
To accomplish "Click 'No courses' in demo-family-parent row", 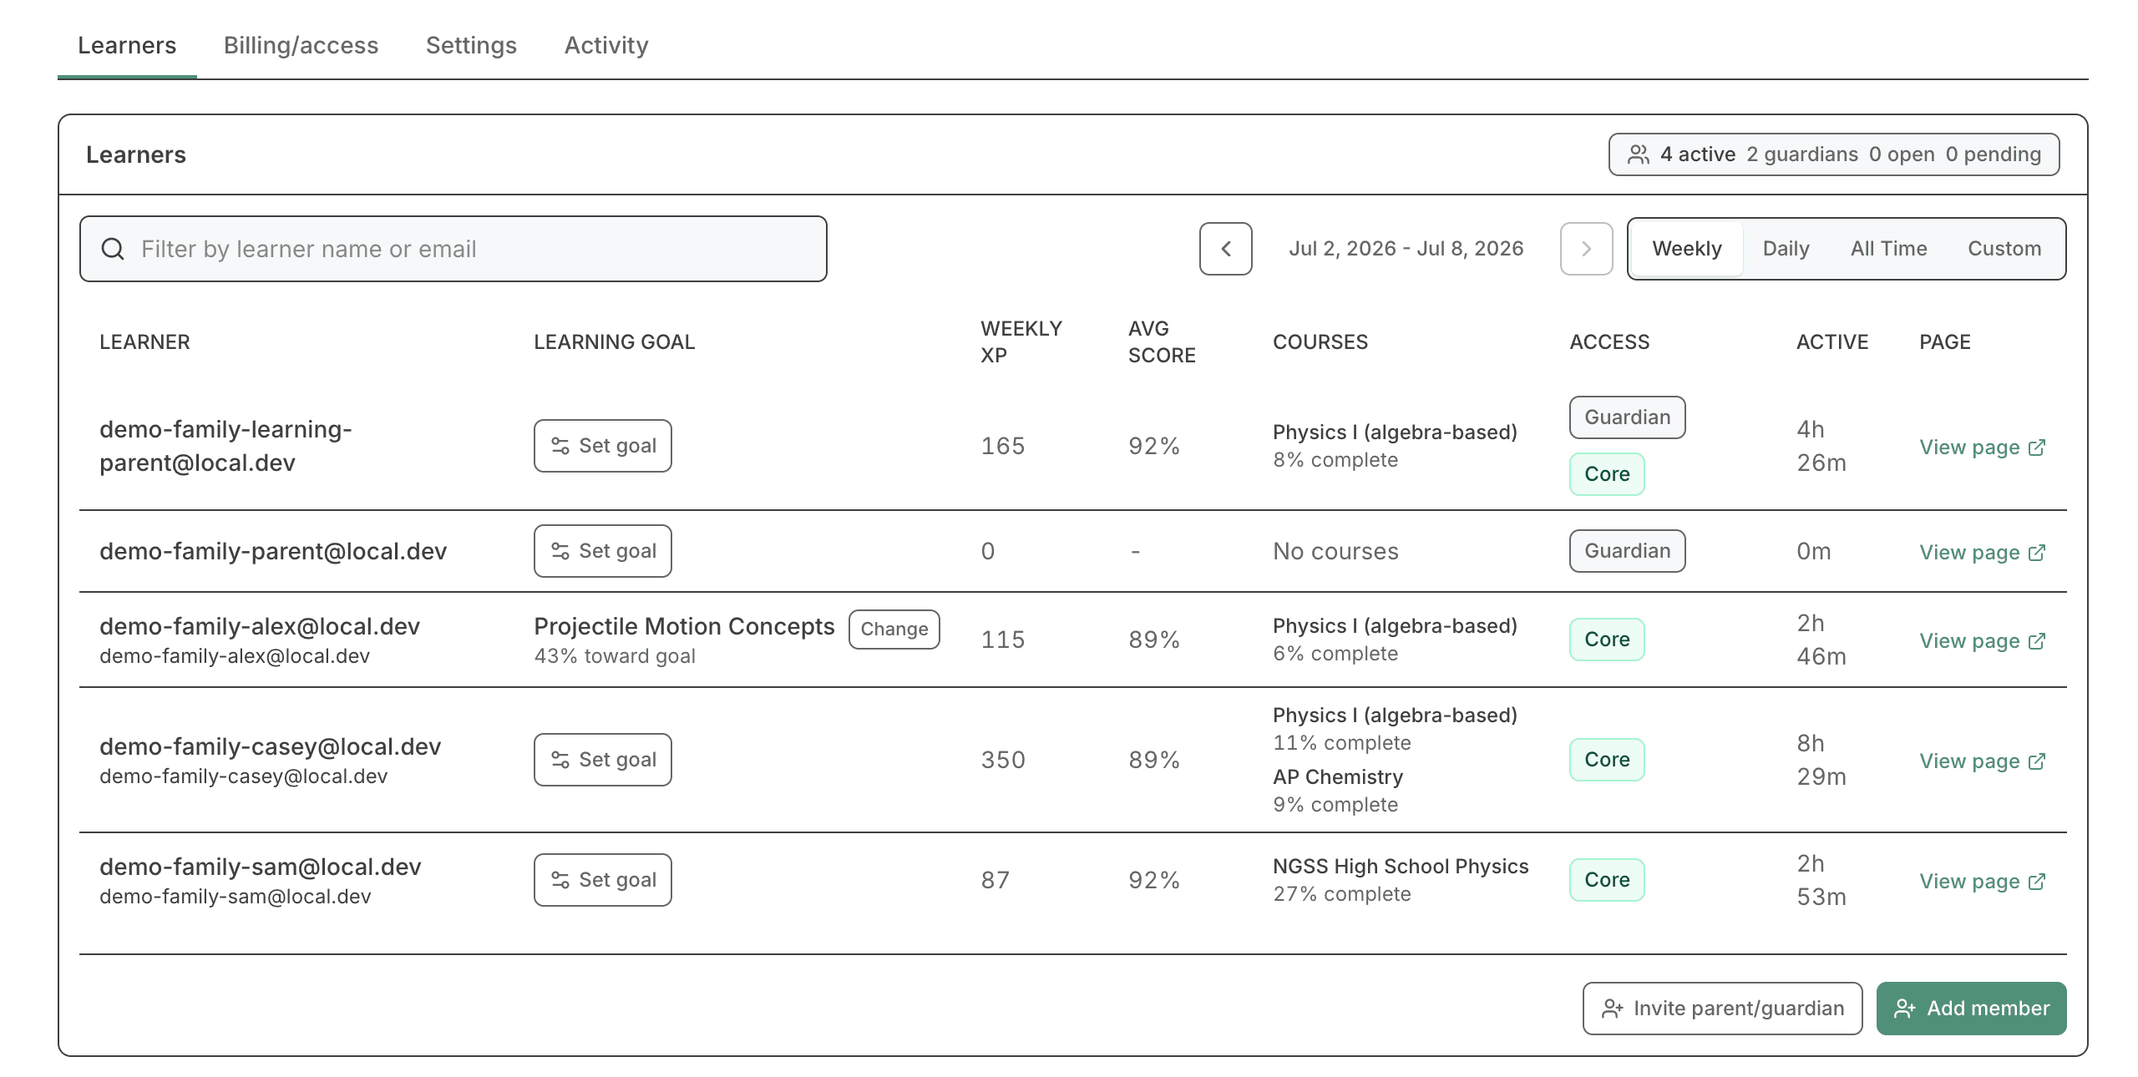I will point(1335,551).
